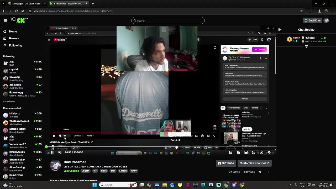Open hstikkytokky's channel
The width and height of the screenshot is (336, 189).
point(22,153)
